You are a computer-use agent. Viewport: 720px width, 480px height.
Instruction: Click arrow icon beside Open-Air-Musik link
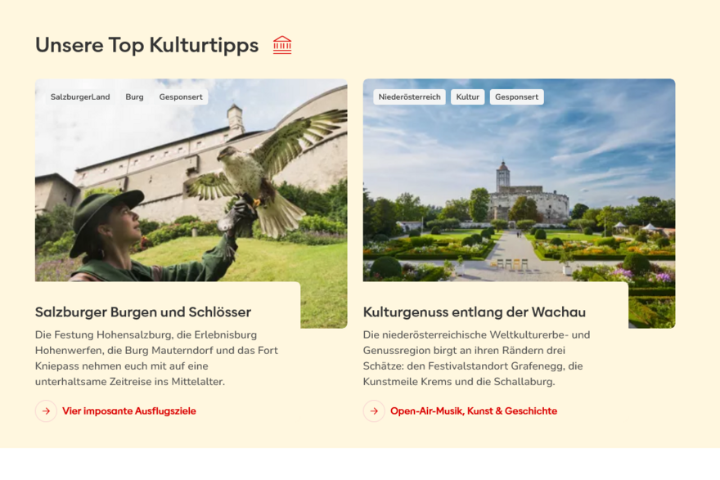pyautogui.click(x=374, y=411)
